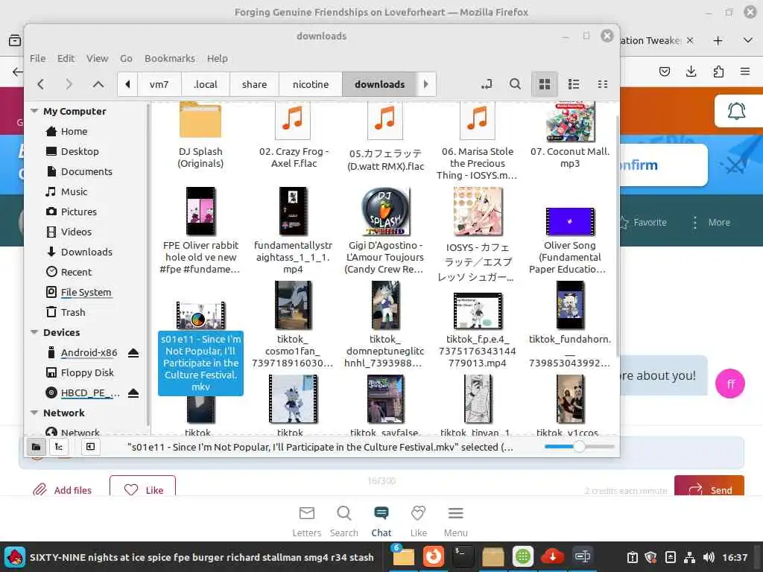The width and height of the screenshot is (763, 572).
Task: Open the taskbar terminal icon
Action: click(x=463, y=556)
